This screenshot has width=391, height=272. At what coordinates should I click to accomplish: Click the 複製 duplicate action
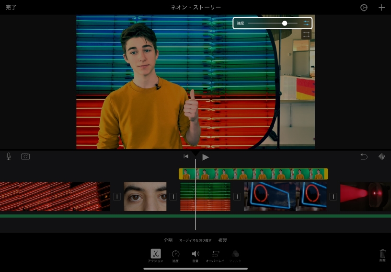(222, 240)
